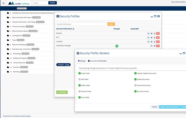Copy the Investors security profile
Viewport: 186px width, 118px height.
[x=148, y=42]
